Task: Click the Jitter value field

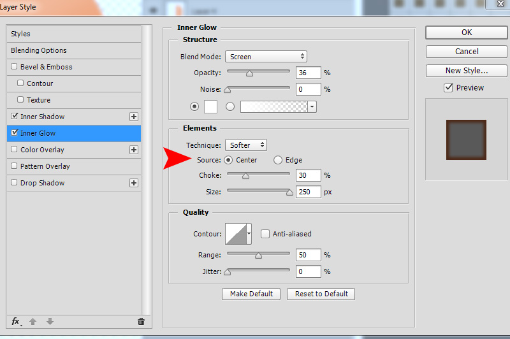Action: 309,271
